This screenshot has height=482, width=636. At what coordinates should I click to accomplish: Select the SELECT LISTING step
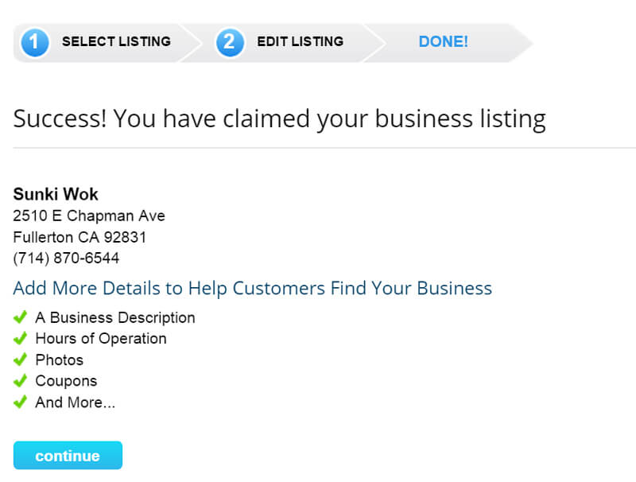(x=116, y=41)
